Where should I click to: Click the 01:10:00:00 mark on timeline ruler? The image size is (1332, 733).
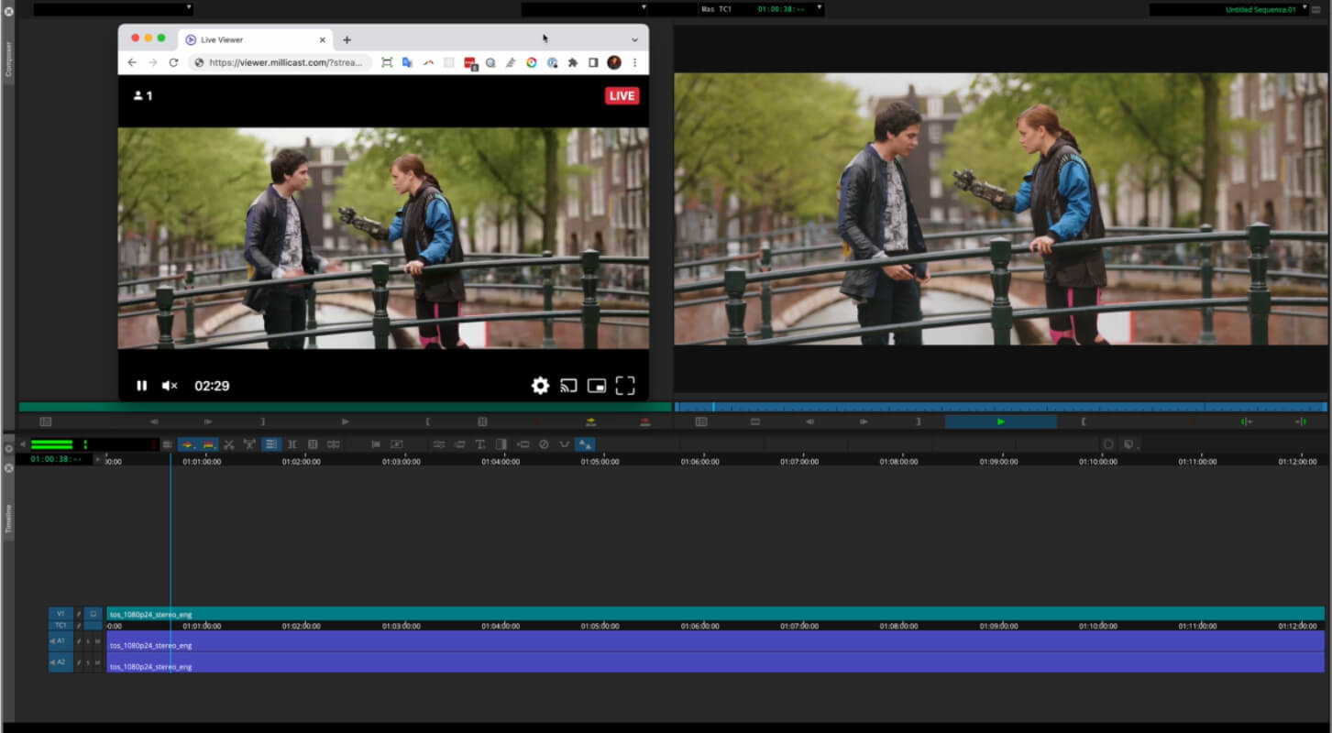point(1098,462)
